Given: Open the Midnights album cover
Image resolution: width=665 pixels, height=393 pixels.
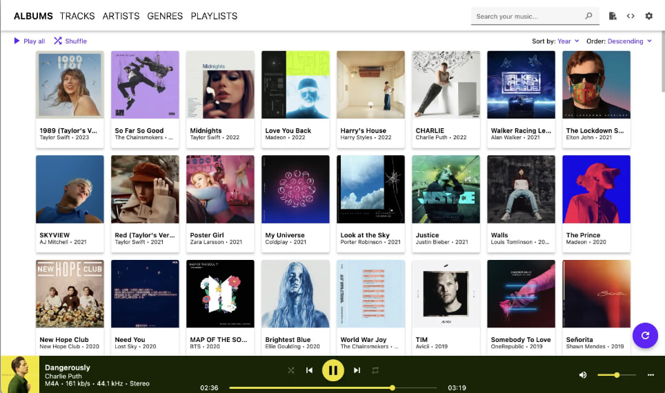Looking at the screenshot, I should [220, 85].
